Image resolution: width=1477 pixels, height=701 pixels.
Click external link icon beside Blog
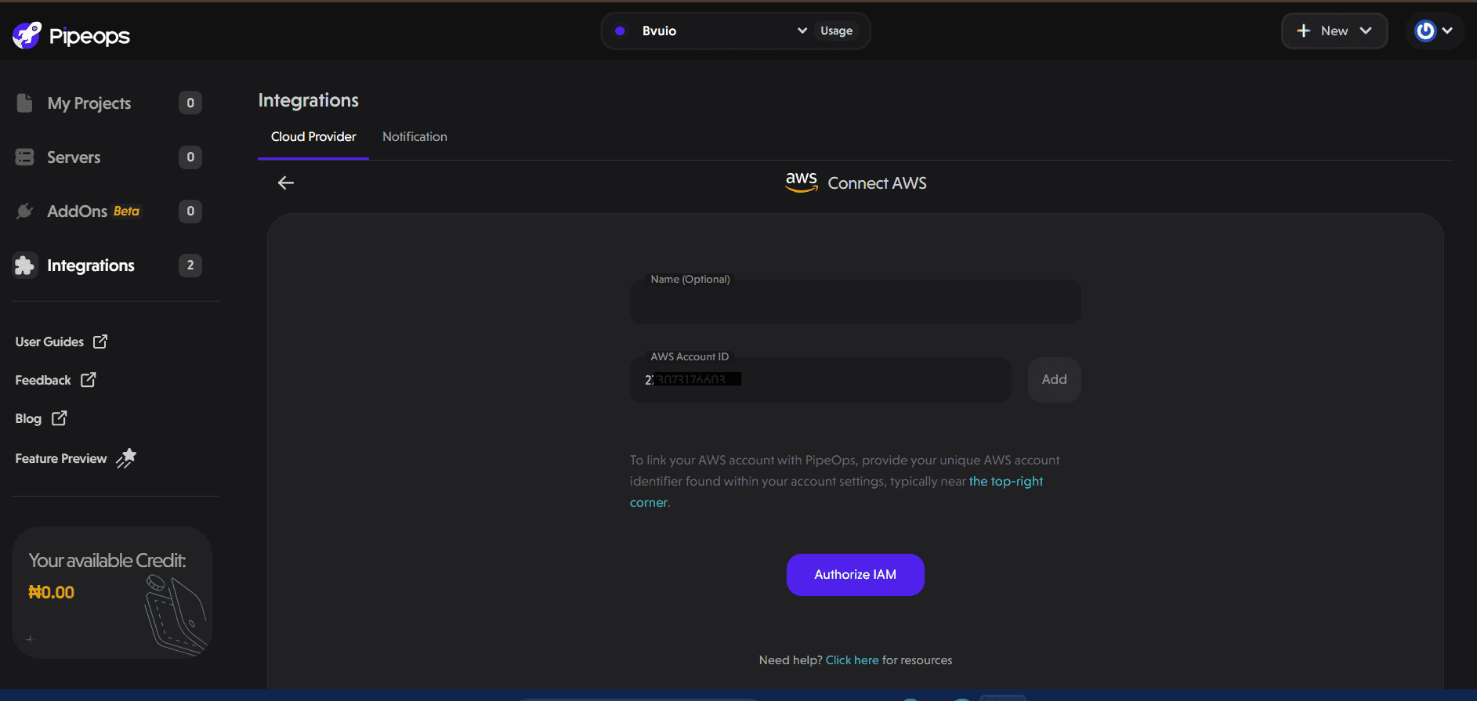(60, 418)
